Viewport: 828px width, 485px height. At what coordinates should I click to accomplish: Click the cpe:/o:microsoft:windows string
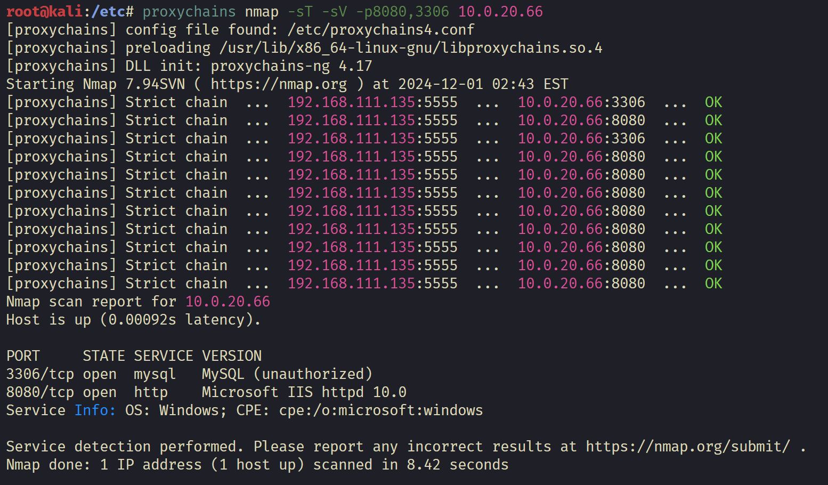380,410
